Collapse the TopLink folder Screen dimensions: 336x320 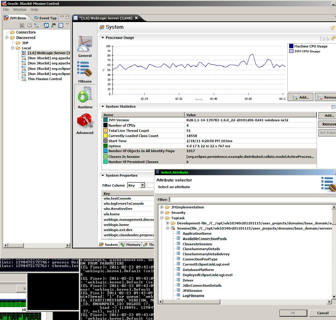(x=162, y=218)
